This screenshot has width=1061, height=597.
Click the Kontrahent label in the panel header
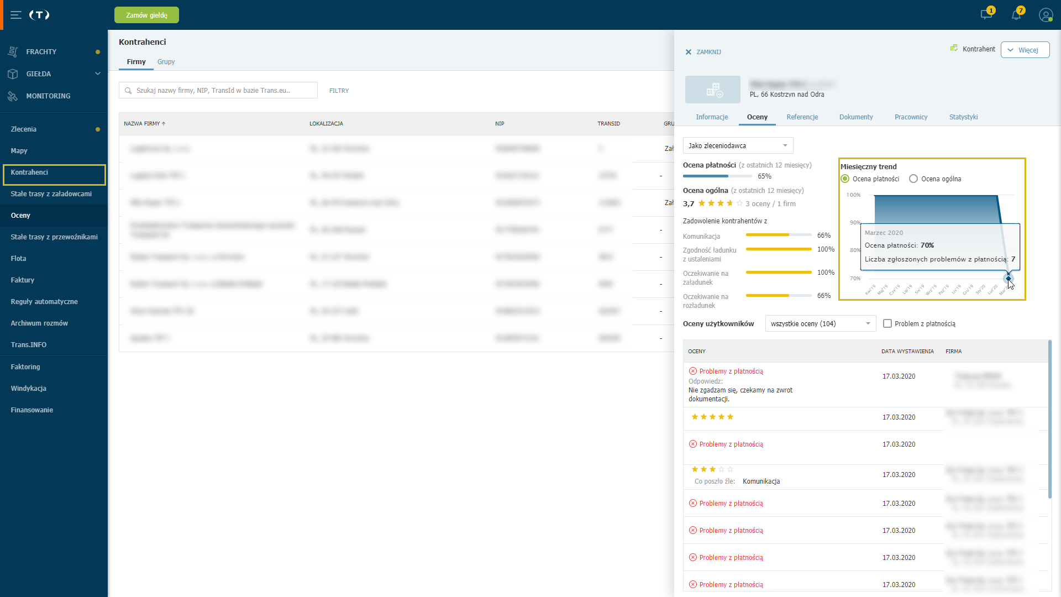(x=979, y=49)
